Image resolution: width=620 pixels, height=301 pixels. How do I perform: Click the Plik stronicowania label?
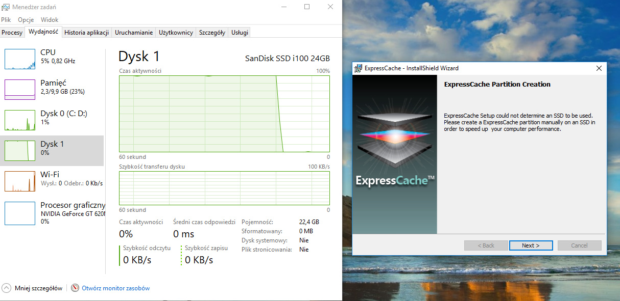267,250
